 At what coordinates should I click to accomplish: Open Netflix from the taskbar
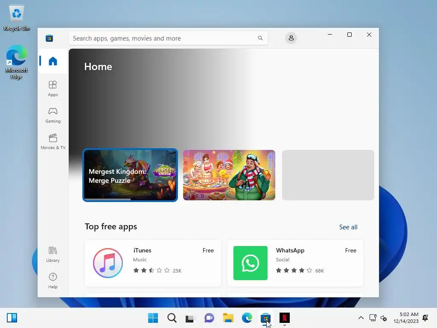click(285, 318)
